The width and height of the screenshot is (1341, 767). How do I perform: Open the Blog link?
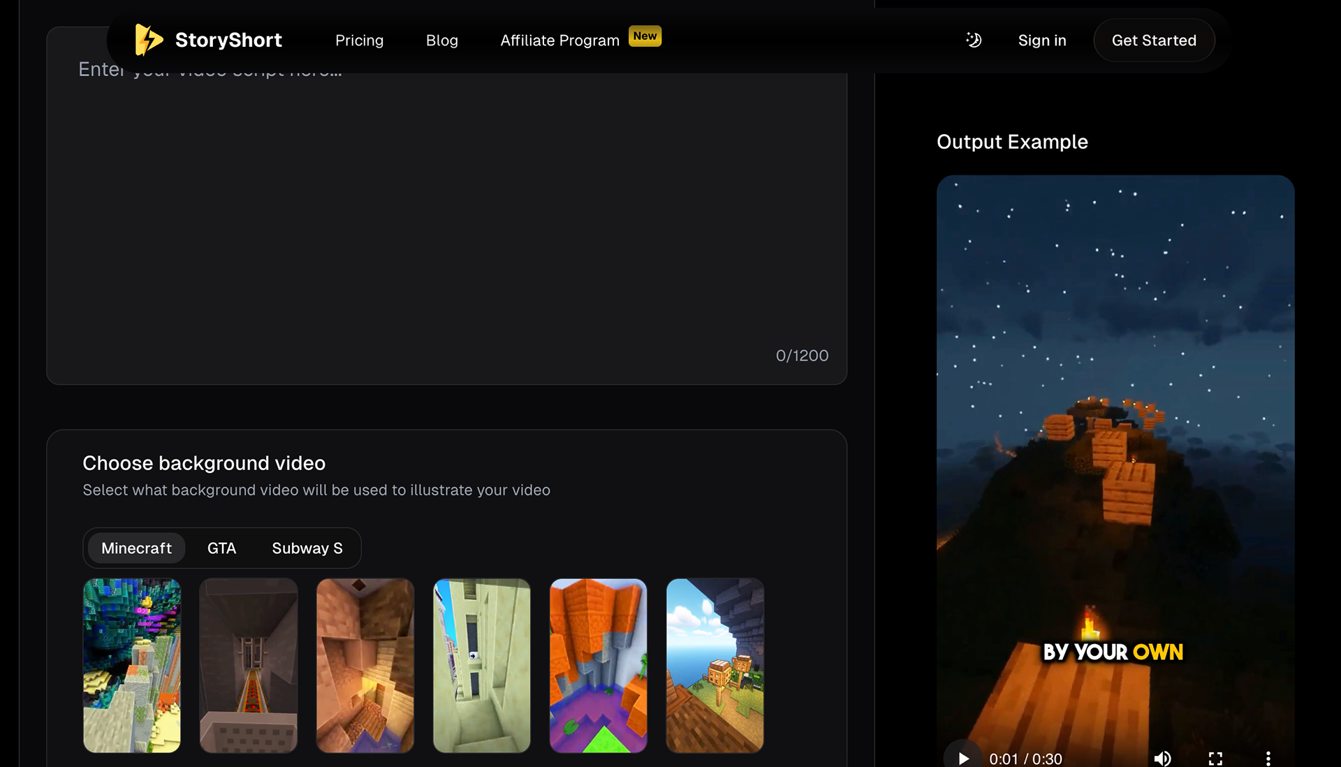[442, 41]
